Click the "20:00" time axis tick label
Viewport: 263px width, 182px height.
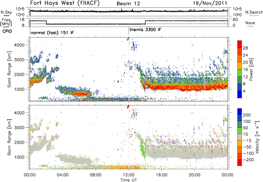coord(194,175)
